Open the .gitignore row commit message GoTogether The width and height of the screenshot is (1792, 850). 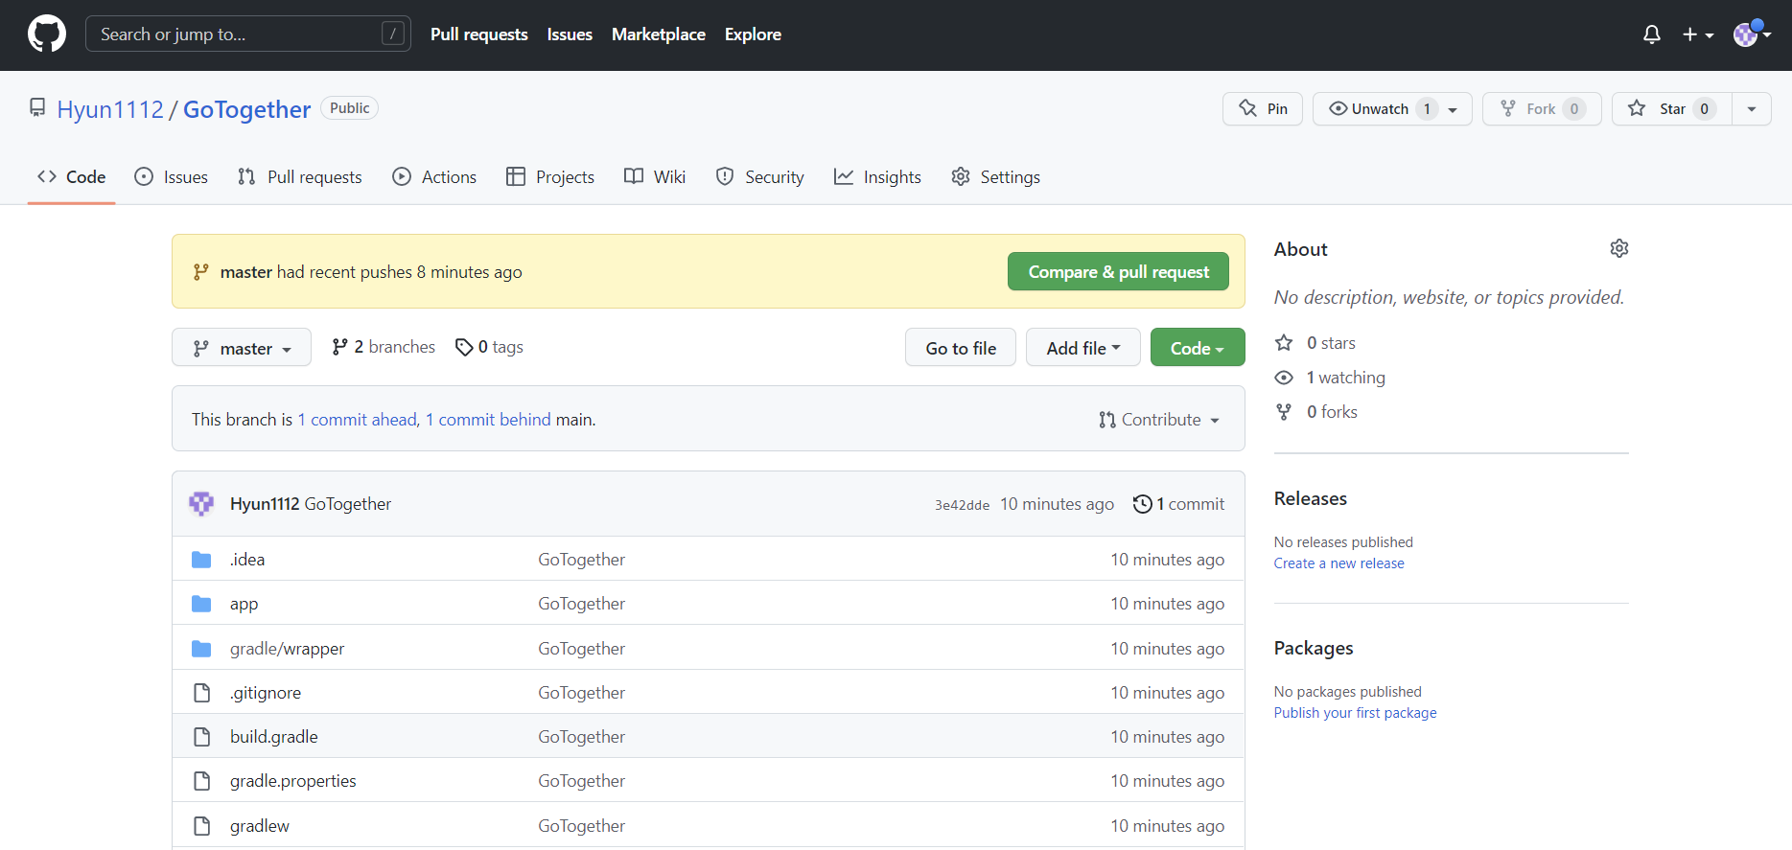point(581,693)
